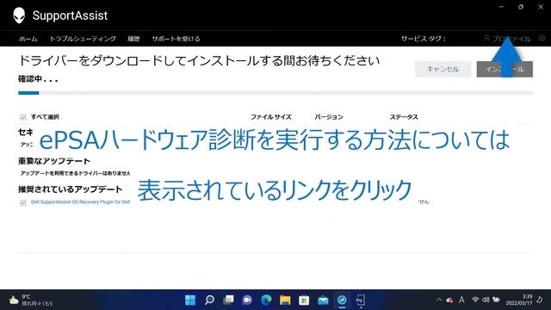Open File Explorer from taskbar
This screenshot has width=551, height=310.
(285, 301)
